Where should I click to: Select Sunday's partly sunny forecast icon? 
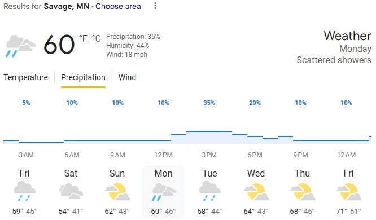pyautogui.click(x=117, y=192)
